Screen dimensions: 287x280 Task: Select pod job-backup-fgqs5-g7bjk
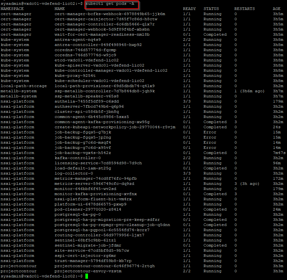(83, 132)
